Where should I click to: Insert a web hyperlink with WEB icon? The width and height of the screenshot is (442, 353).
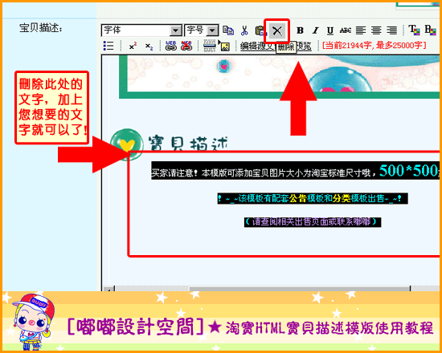(170, 46)
